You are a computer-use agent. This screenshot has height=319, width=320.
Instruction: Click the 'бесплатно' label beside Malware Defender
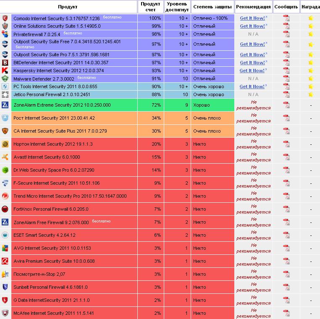(87, 78)
